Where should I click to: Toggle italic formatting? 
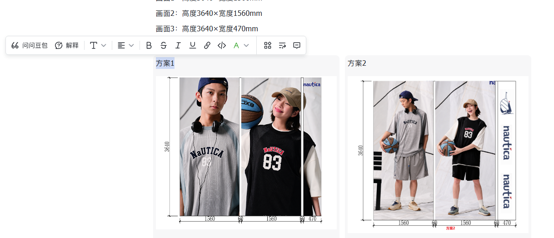tap(178, 45)
